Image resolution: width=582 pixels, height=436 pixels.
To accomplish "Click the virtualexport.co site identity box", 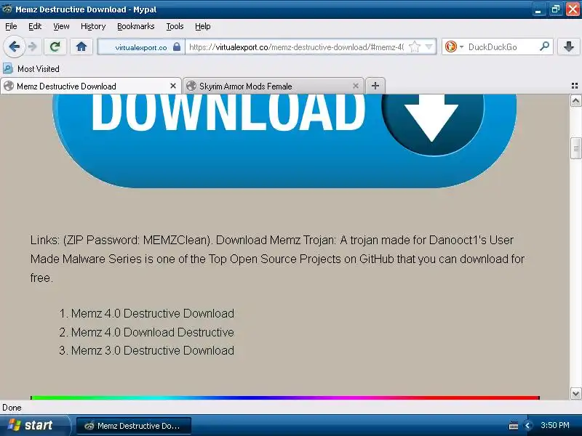I will tap(141, 47).
